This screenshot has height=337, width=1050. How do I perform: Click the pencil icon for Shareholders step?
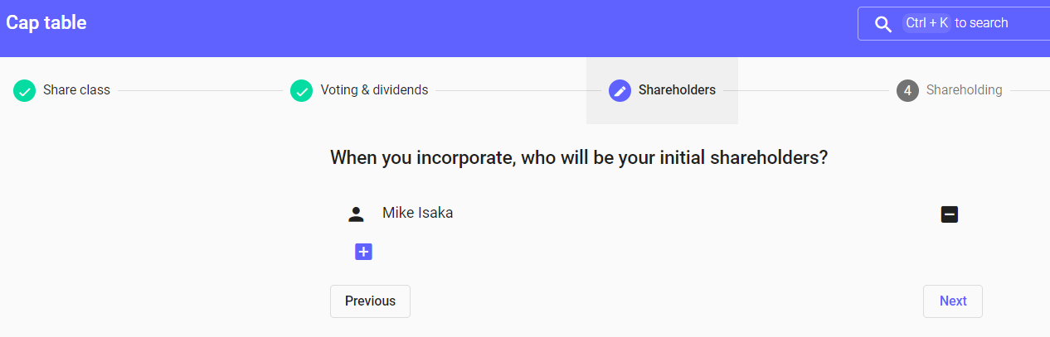pos(620,90)
